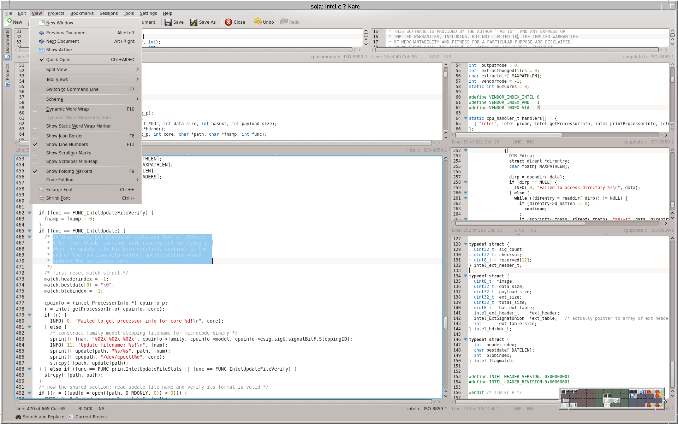Click the New document icon
This screenshot has width=678, height=424.
pos(8,22)
